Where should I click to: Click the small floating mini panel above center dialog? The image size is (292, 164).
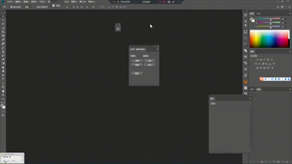[118, 27]
